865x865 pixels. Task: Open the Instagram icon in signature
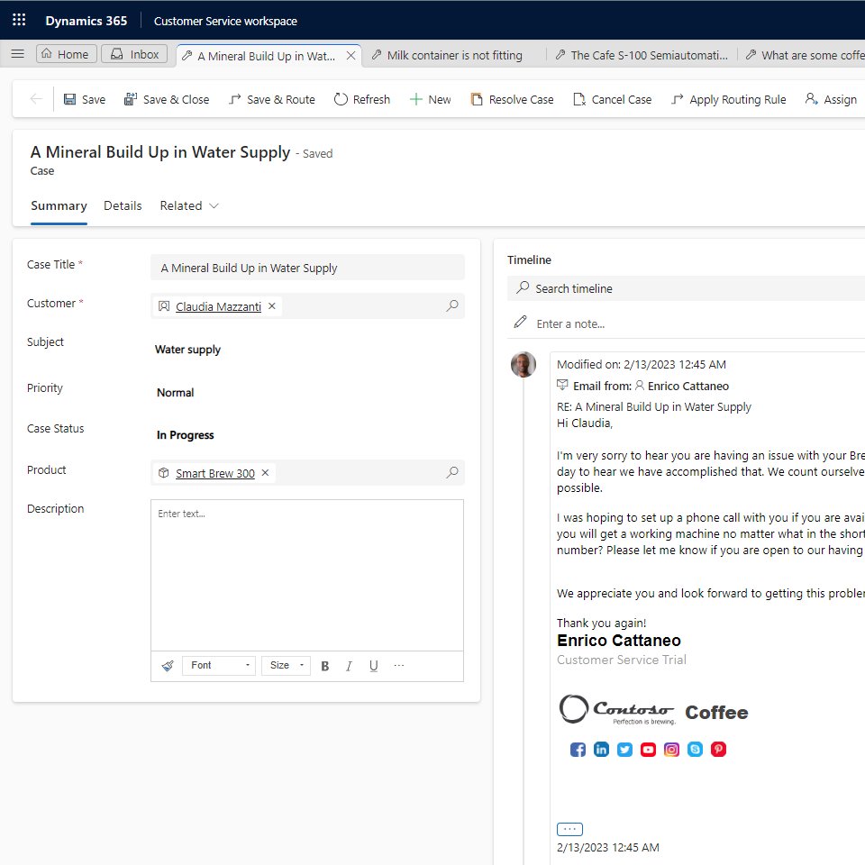point(671,750)
